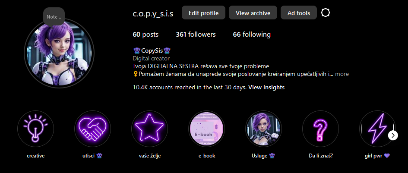This screenshot has height=173, width=408.
Task: Open the Da li znaš question mark highlight
Action: (x=320, y=129)
